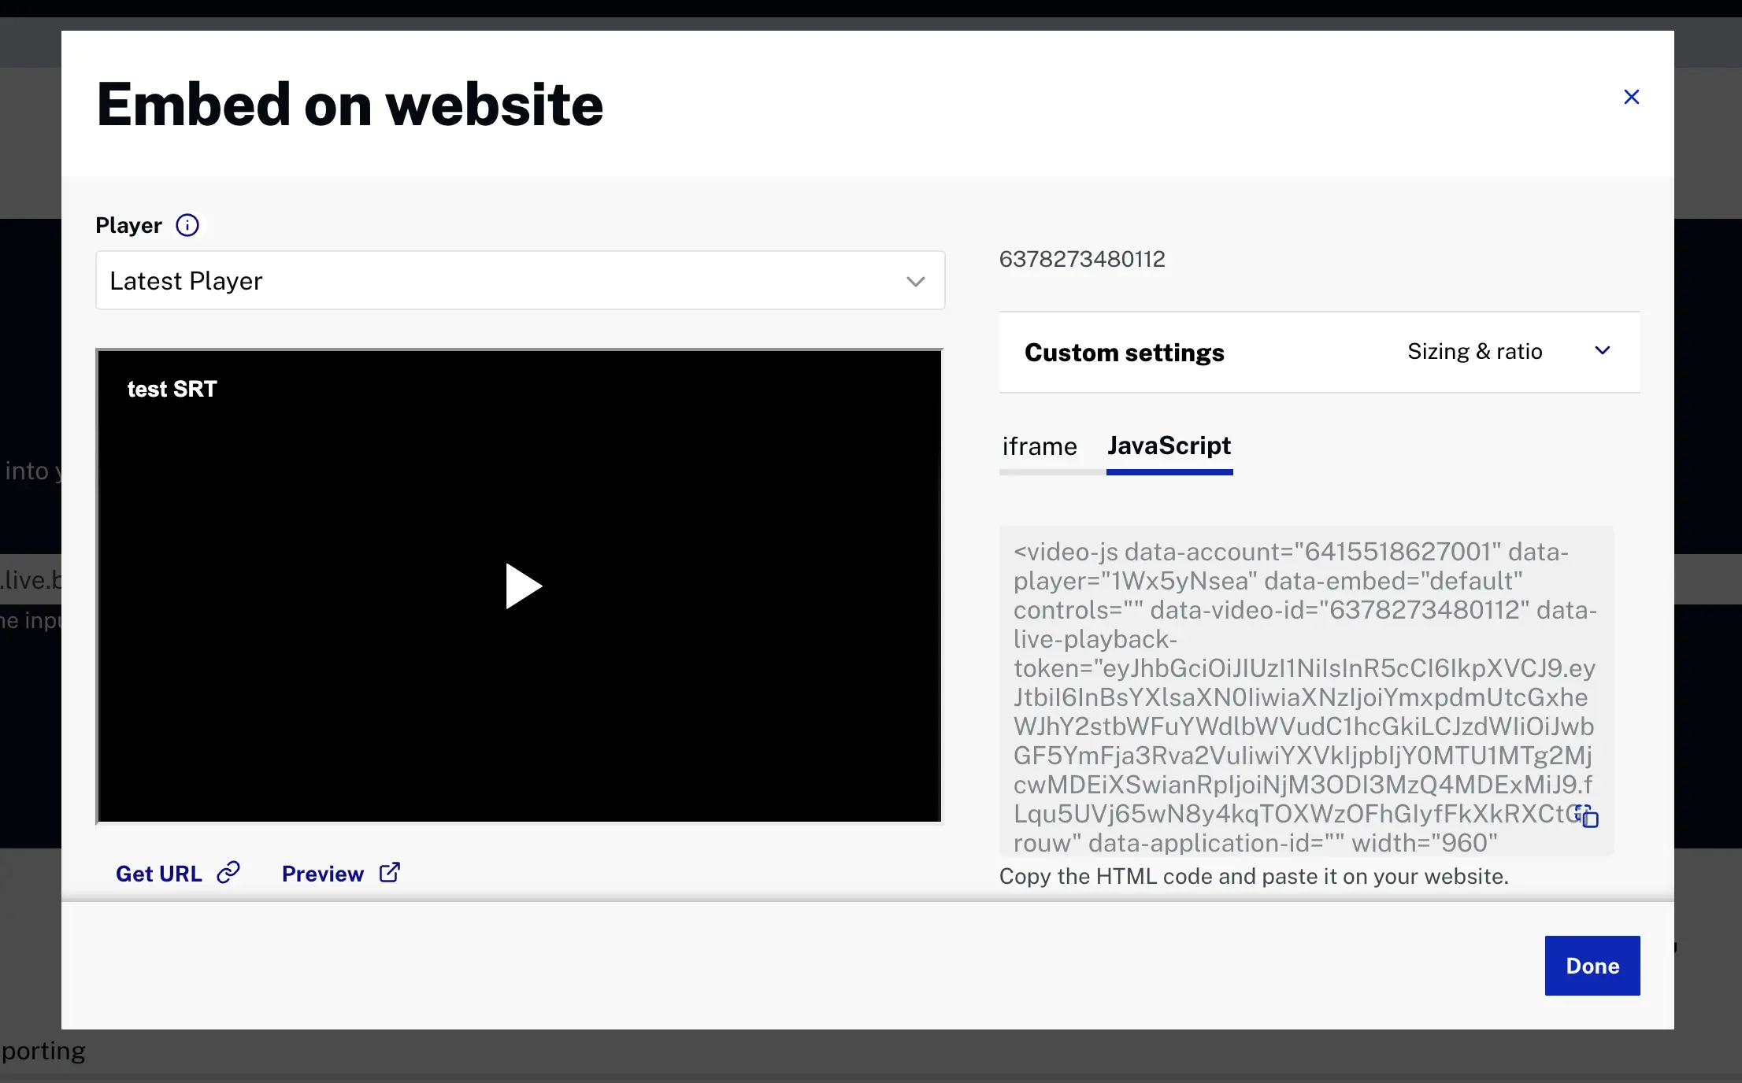Screen dimensions: 1742x1083
Task: Click the chevron beside Sizing & ratio
Action: (x=1603, y=351)
